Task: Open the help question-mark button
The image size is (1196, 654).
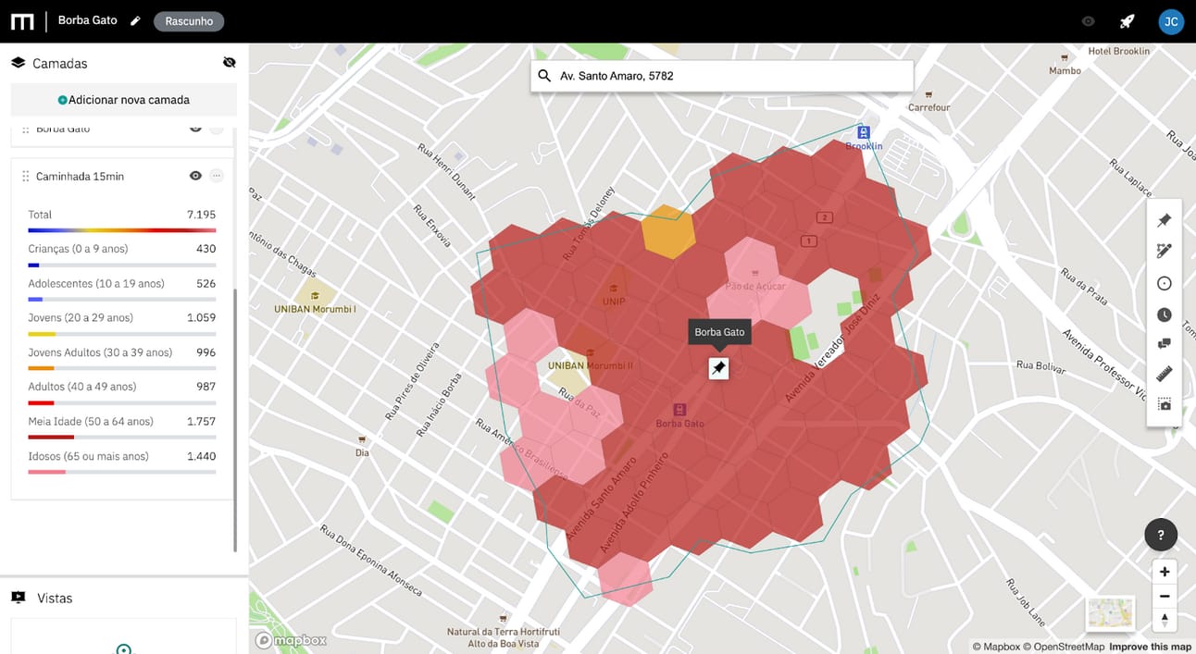Action: click(x=1161, y=535)
